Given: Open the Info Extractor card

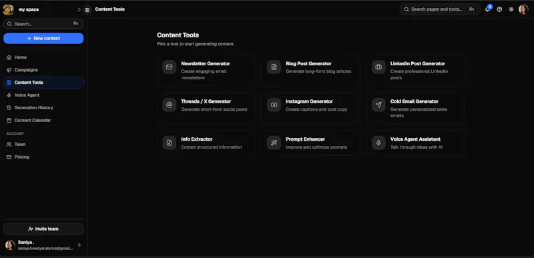Looking at the screenshot, I should click(206, 143).
